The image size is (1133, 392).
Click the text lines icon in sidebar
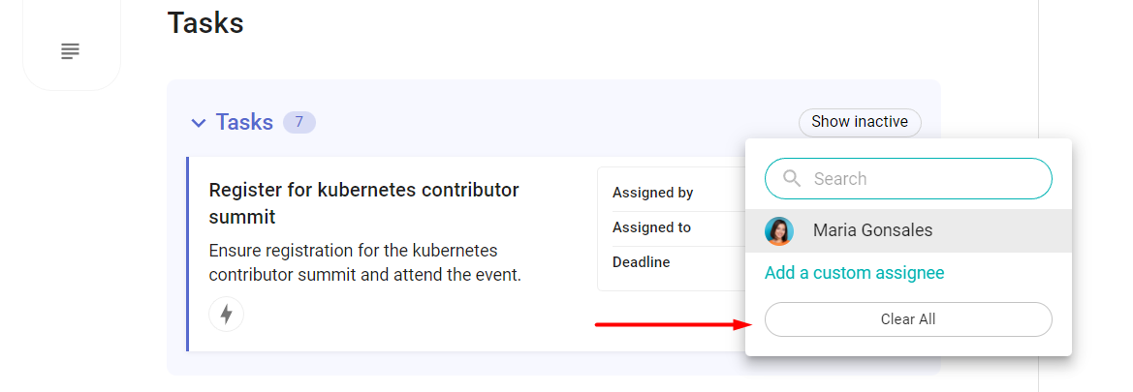70,51
